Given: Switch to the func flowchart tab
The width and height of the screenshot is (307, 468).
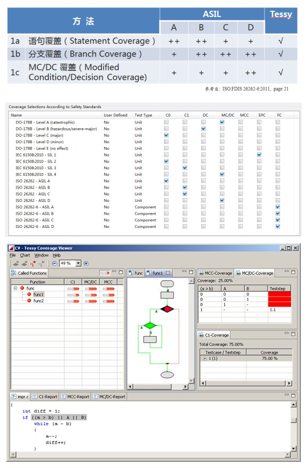Looking at the screenshot, I should point(136,273).
